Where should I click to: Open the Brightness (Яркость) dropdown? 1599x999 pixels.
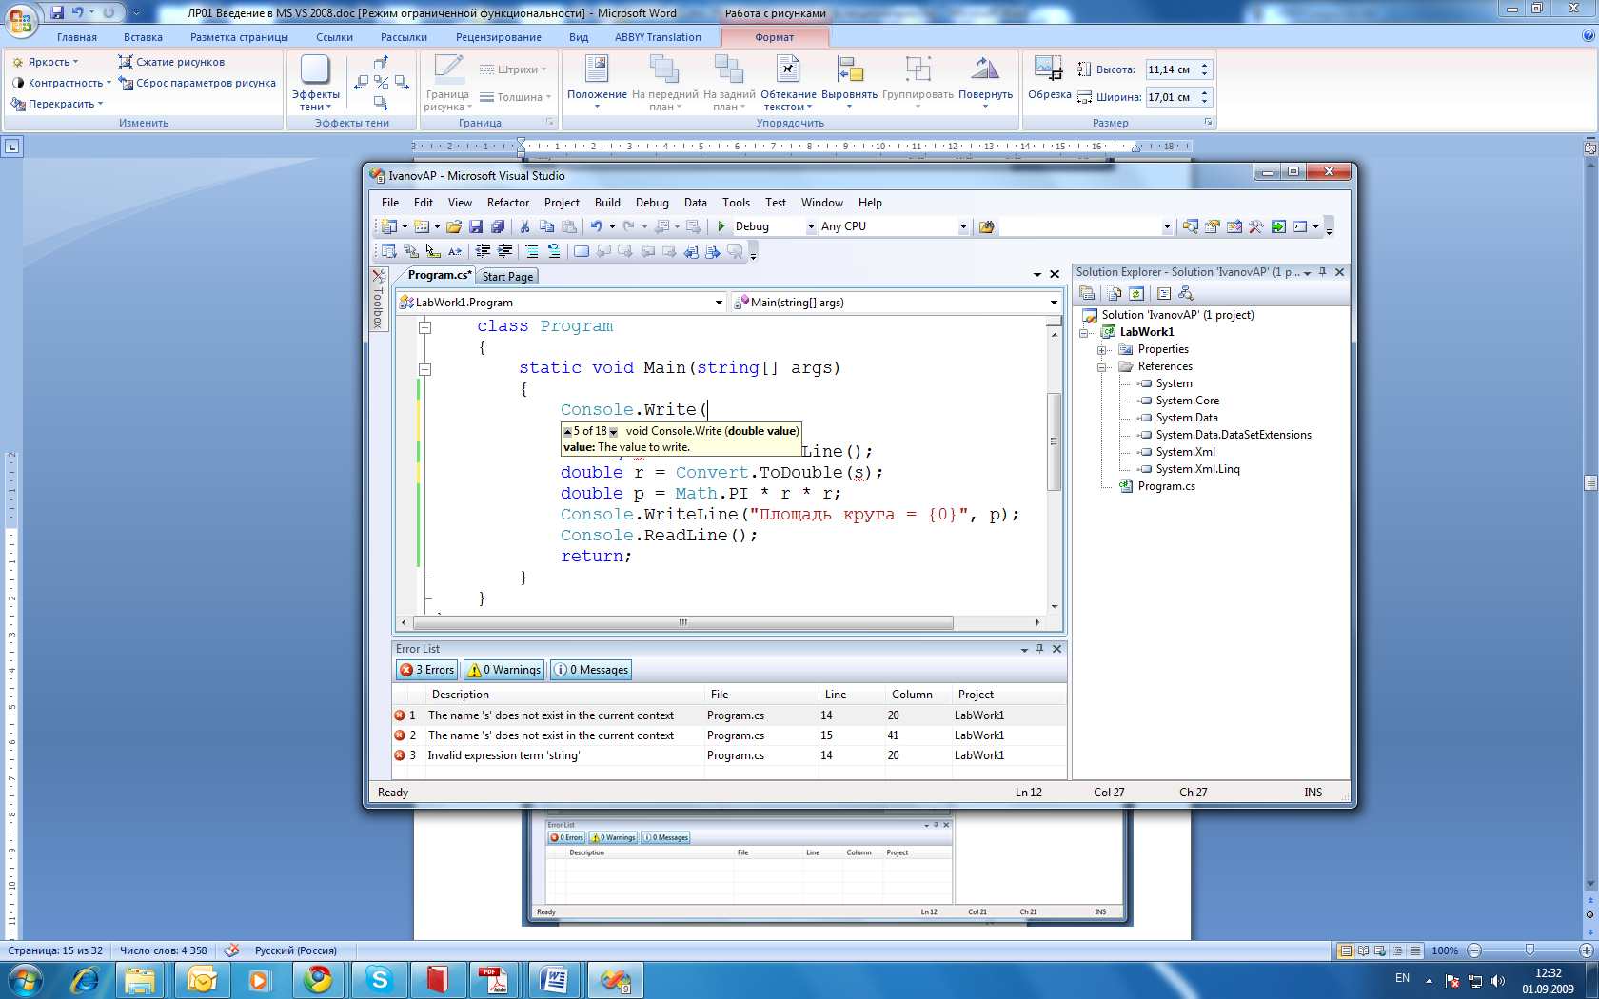(45, 62)
